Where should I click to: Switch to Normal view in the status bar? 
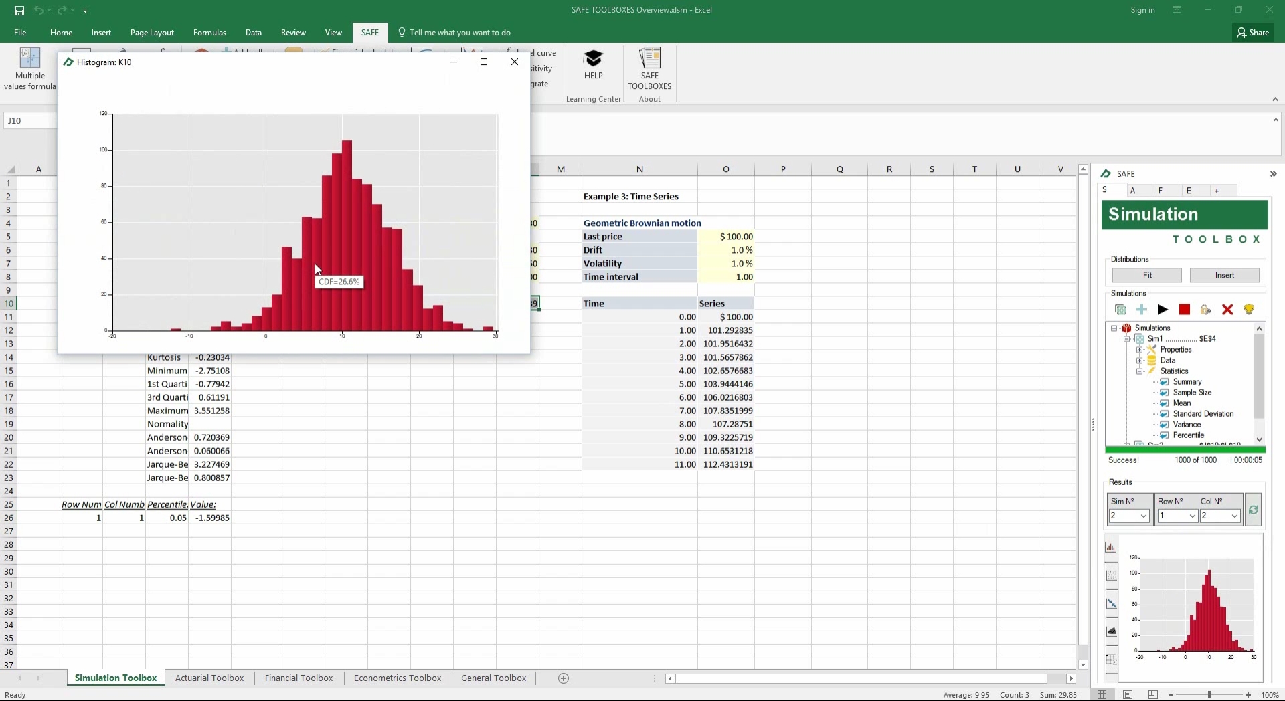coord(1102,695)
